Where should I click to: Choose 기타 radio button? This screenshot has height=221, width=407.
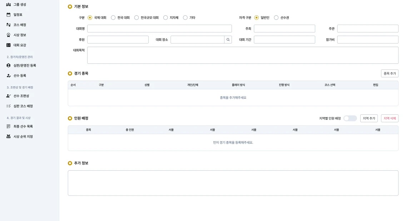(x=185, y=17)
